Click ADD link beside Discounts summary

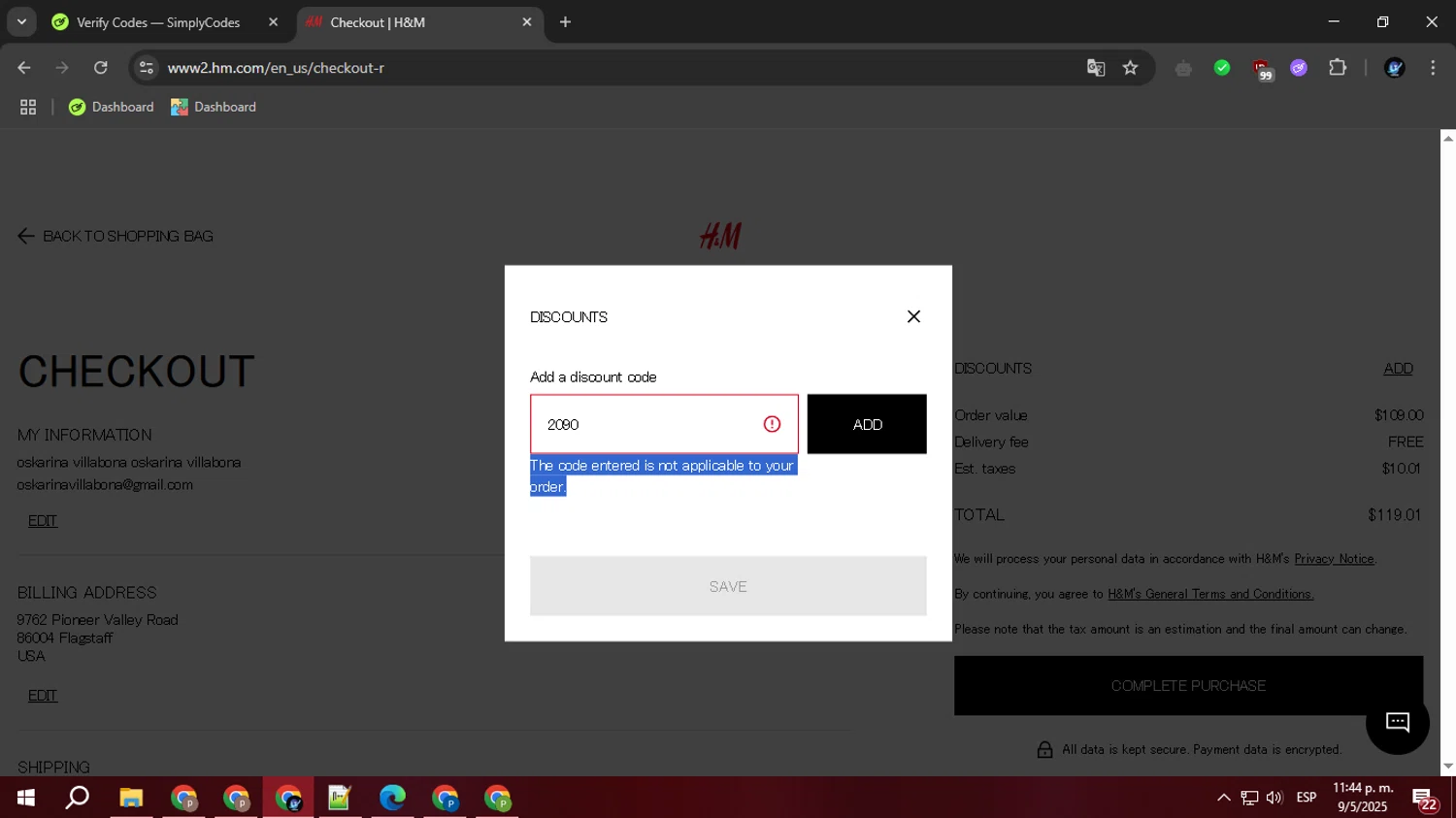tap(1398, 369)
